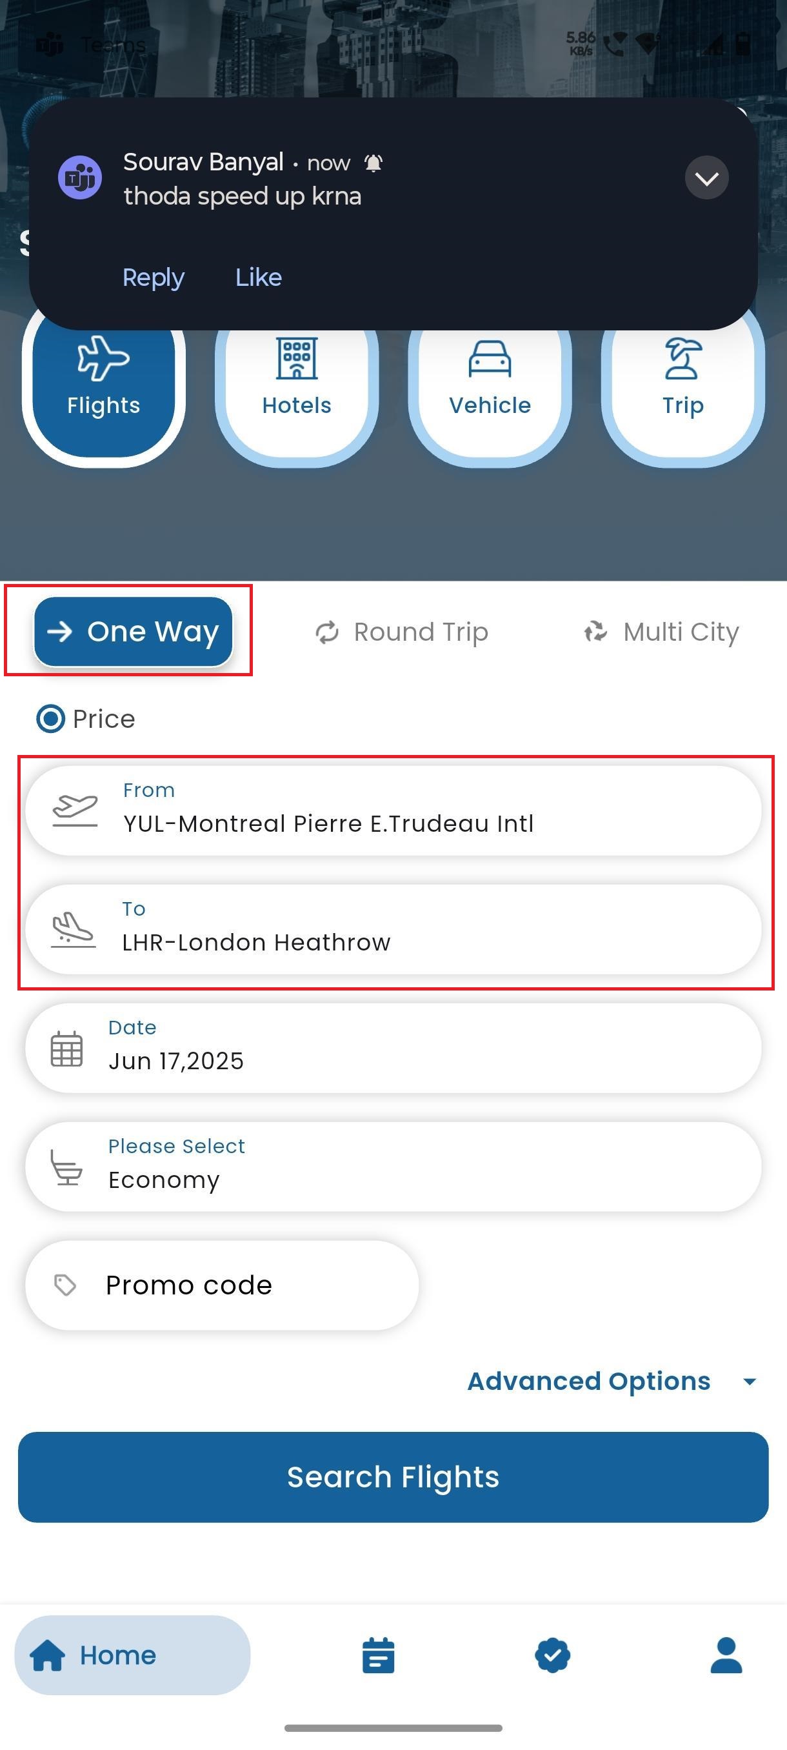Viewport: 787px width, 1750px height.
Task: Select the Price radio button
Action: (50, 719)
